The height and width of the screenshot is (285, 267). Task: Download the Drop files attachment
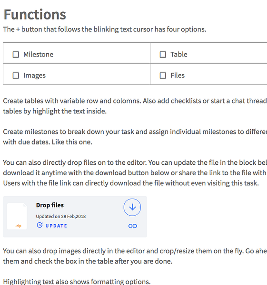coord(132,207)
